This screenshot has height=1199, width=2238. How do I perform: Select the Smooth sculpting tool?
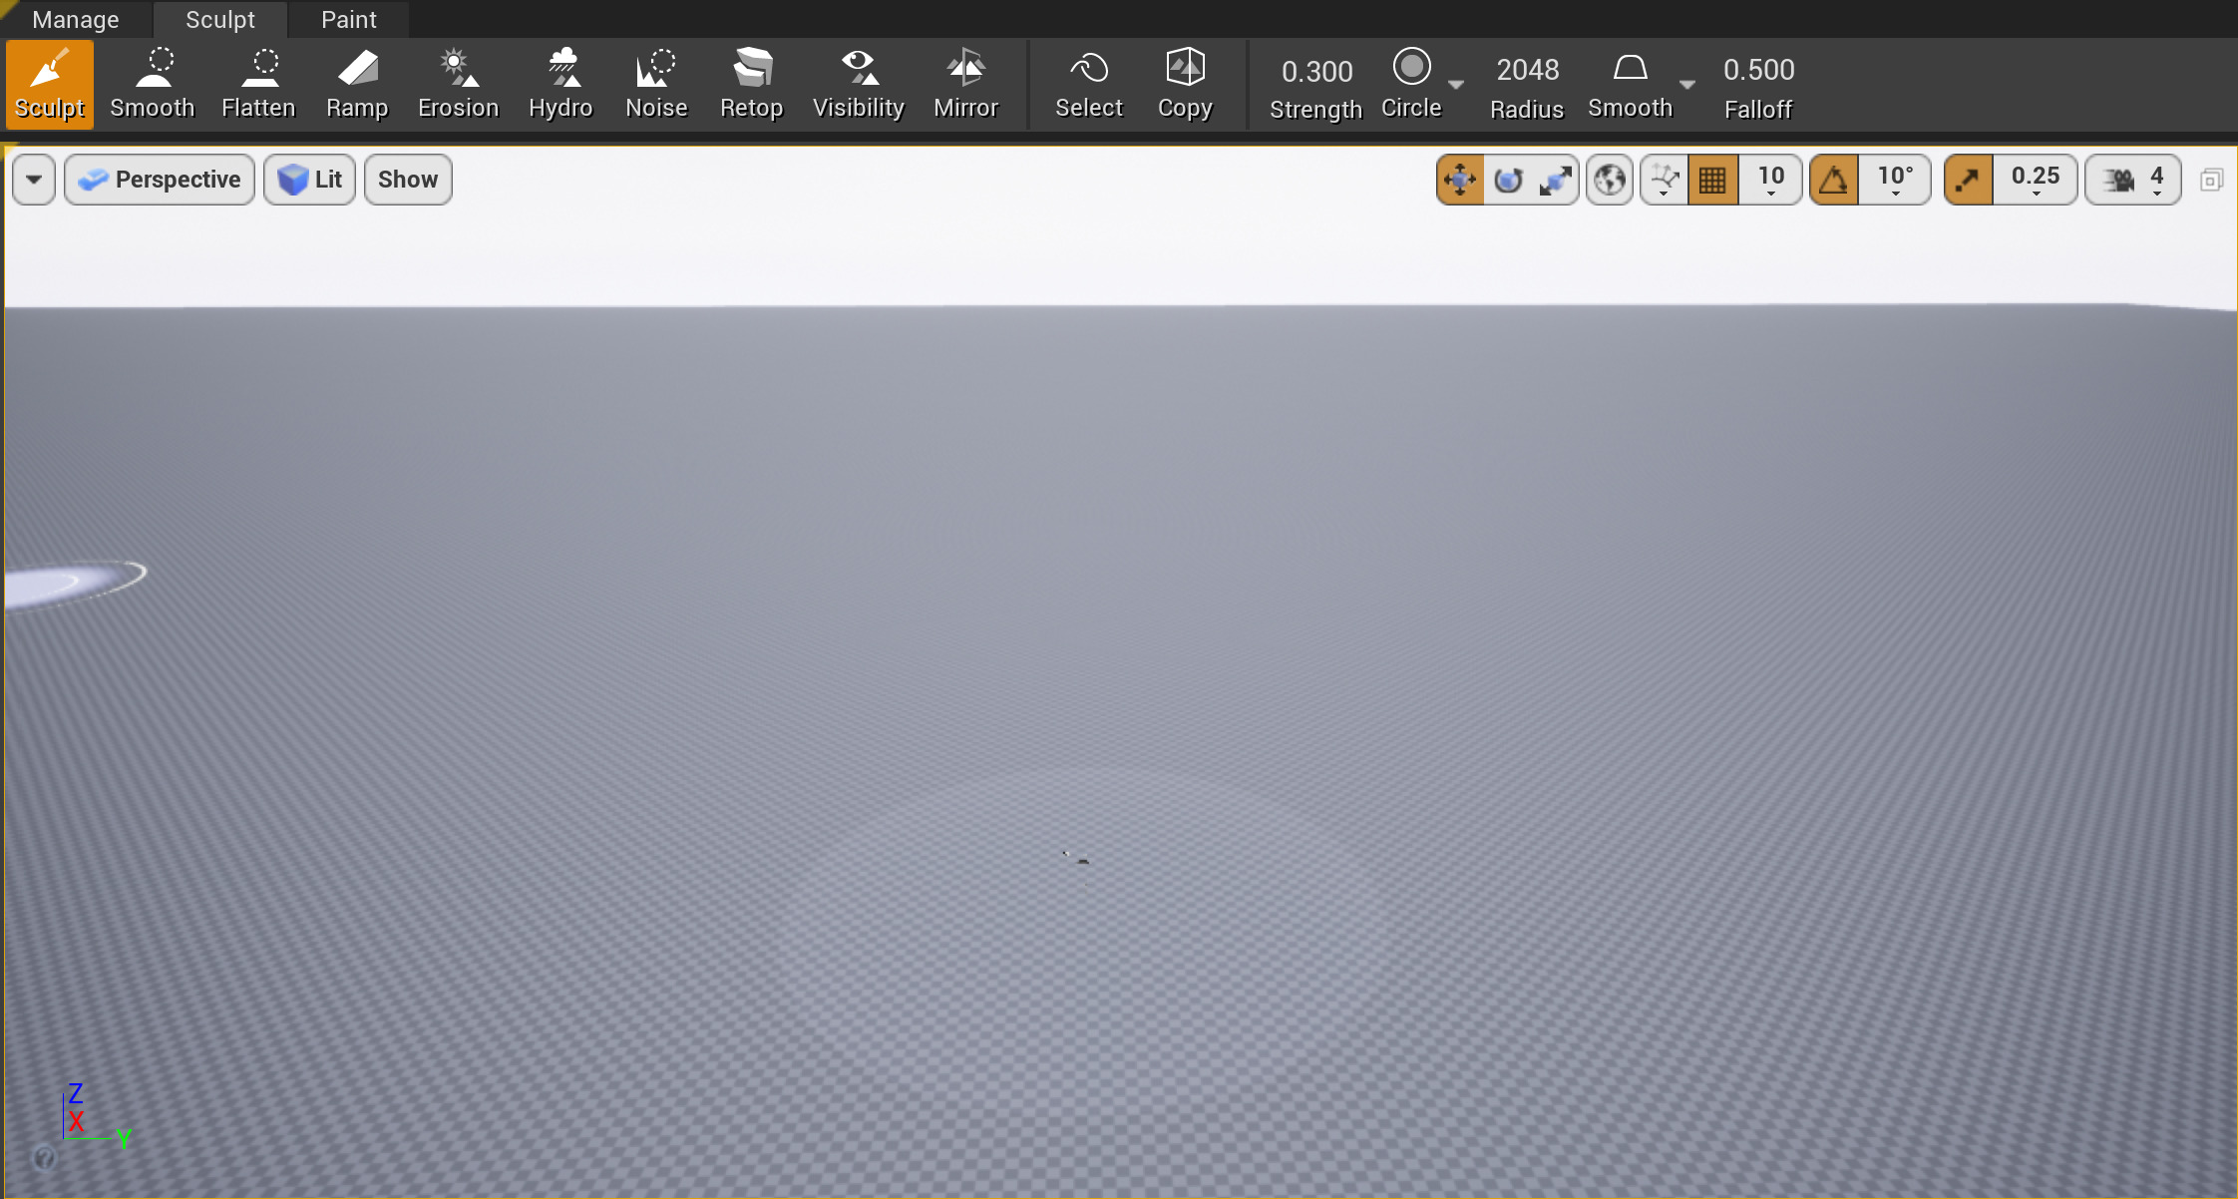tap(152, 85)
